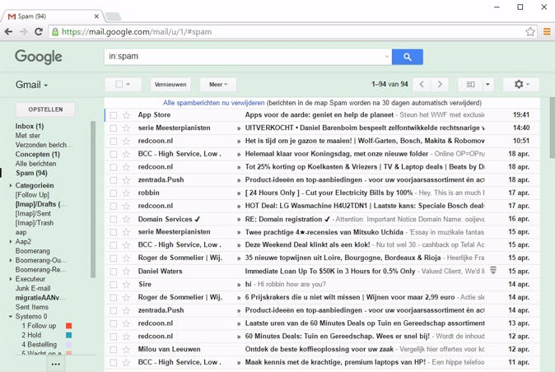Reload the page with refresh icon
The height and width of the screenshot is (372, 555).
pos(38,32)
